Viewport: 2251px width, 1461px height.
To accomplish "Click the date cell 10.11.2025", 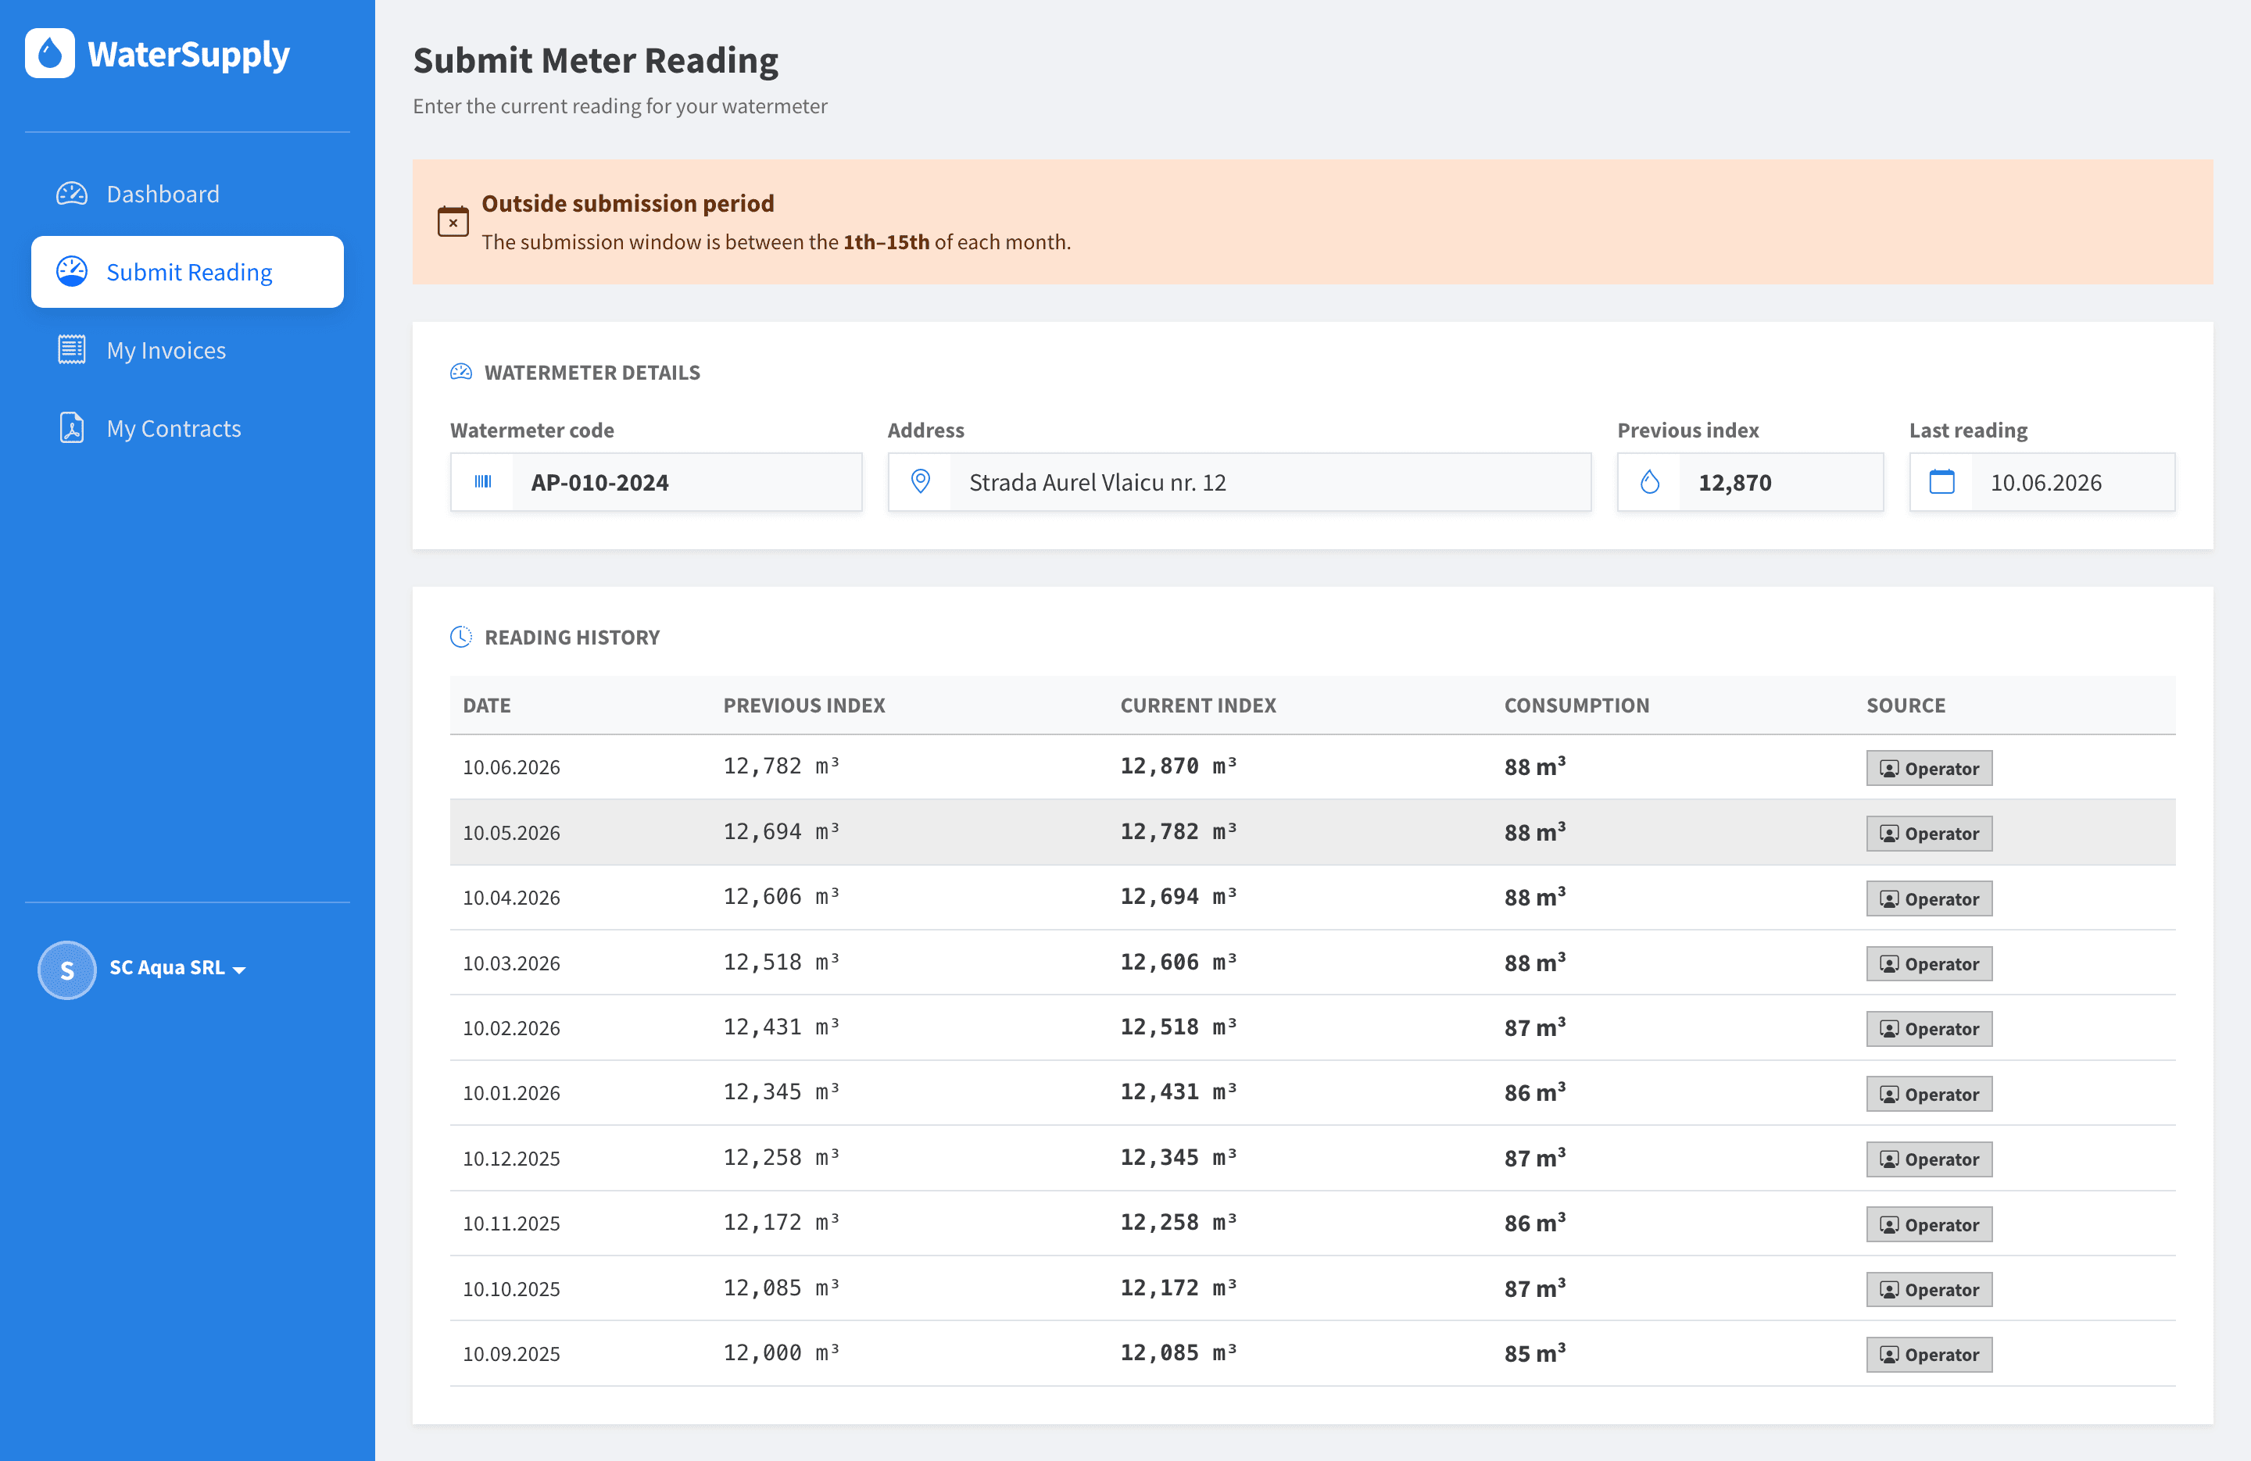I will point(510,1223).
